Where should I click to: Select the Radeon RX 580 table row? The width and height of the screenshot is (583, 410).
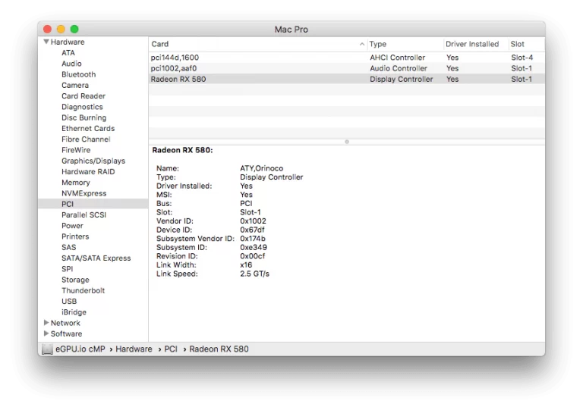346,79
